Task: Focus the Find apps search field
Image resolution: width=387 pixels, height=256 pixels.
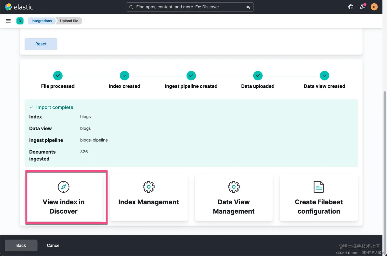Action: pyautogui.click(x=190, y=7)
